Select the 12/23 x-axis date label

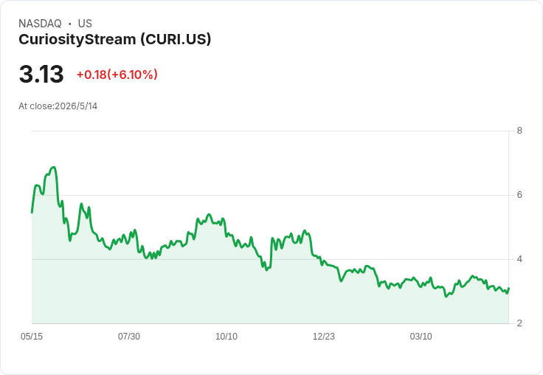click(x=324, y=336)
